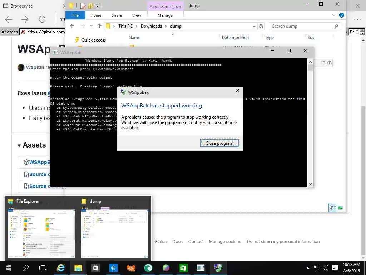The height and width of the screenshot is (275, 366).
Task: Click the magnifier icon in Search dump box
Action: [336, 26]
